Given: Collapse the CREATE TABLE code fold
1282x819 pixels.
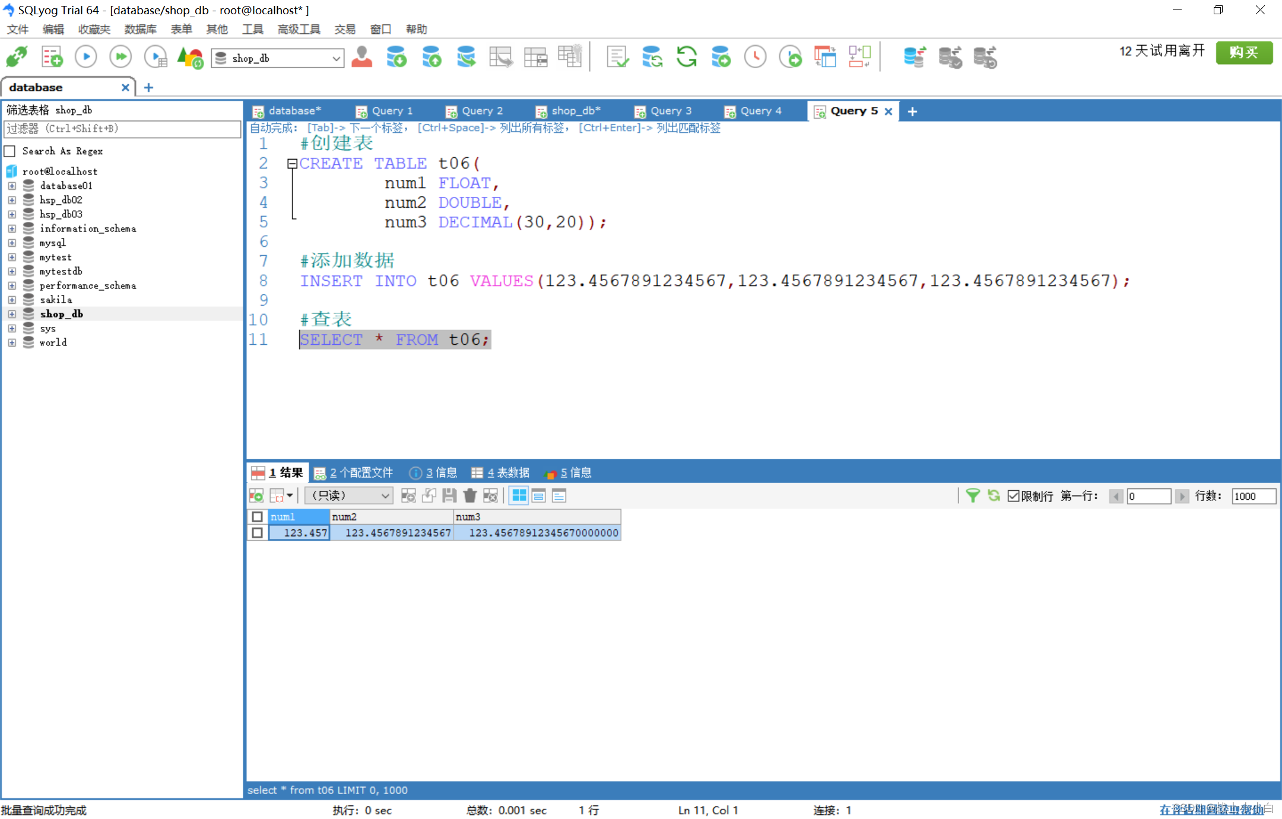Looking at the screenshot, I should point(292,163).
